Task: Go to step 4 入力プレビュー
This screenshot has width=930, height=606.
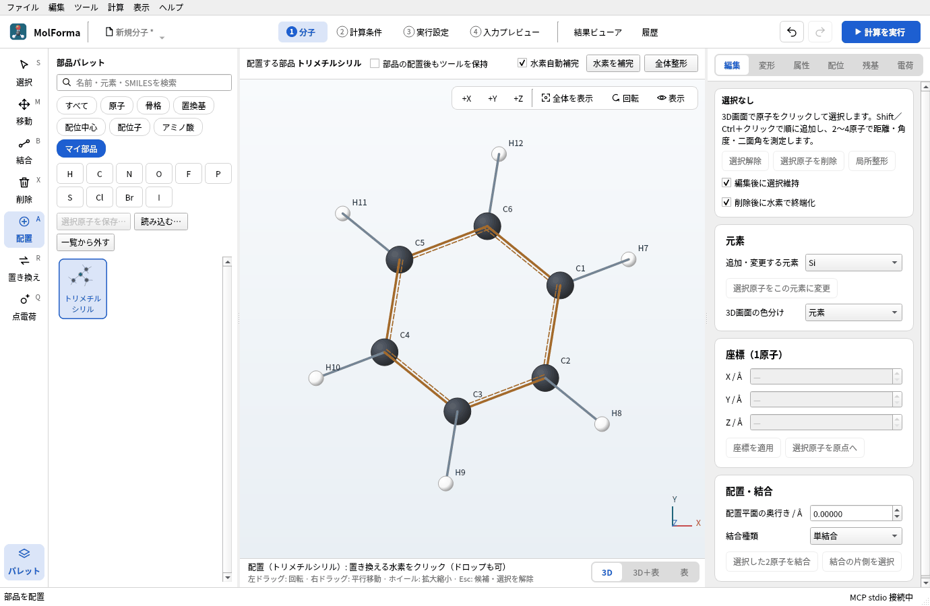Action: point(505,32)
